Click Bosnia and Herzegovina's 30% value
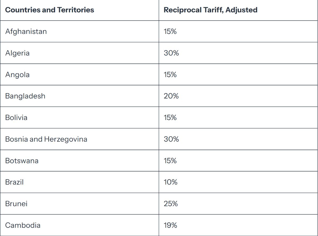Image resolution: width=318 pixels, height=236 pixels. click(x=171, y=139)
